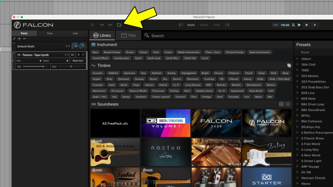Switch Soundware to small grid view
The width and height of the screenshot is (333, 187).
288,104
